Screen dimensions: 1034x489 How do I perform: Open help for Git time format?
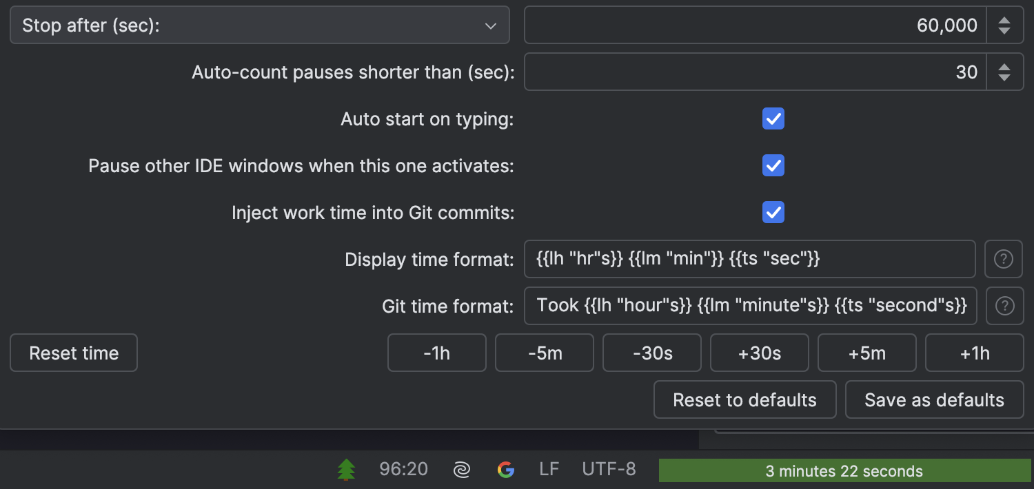click(x=1004, y=306)
